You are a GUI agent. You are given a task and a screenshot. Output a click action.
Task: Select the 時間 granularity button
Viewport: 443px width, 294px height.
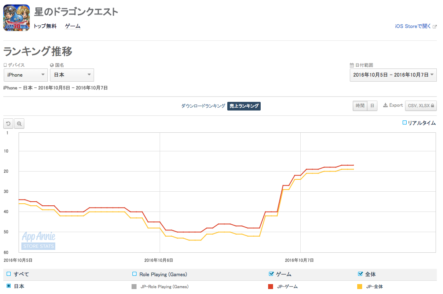pos(360,106)
